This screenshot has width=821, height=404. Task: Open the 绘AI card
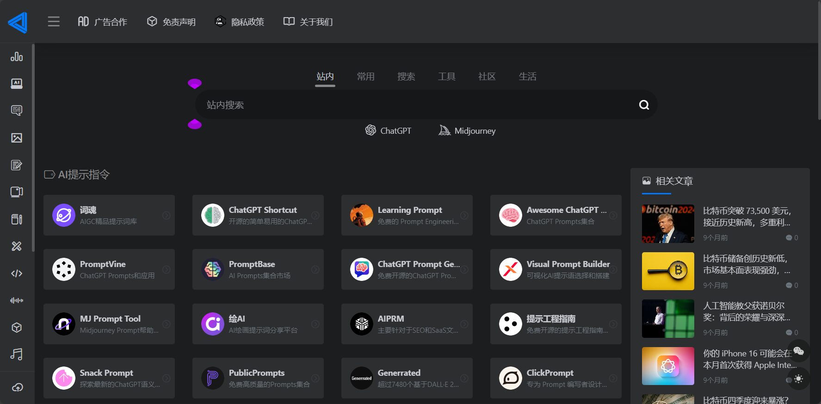258,324
